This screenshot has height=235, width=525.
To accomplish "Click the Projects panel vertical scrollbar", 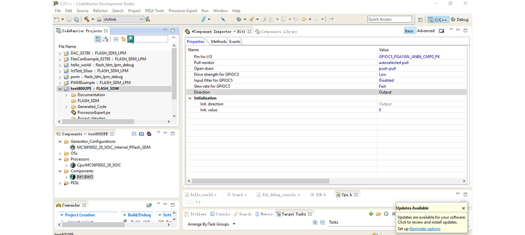I will click(x=174, y=73).
